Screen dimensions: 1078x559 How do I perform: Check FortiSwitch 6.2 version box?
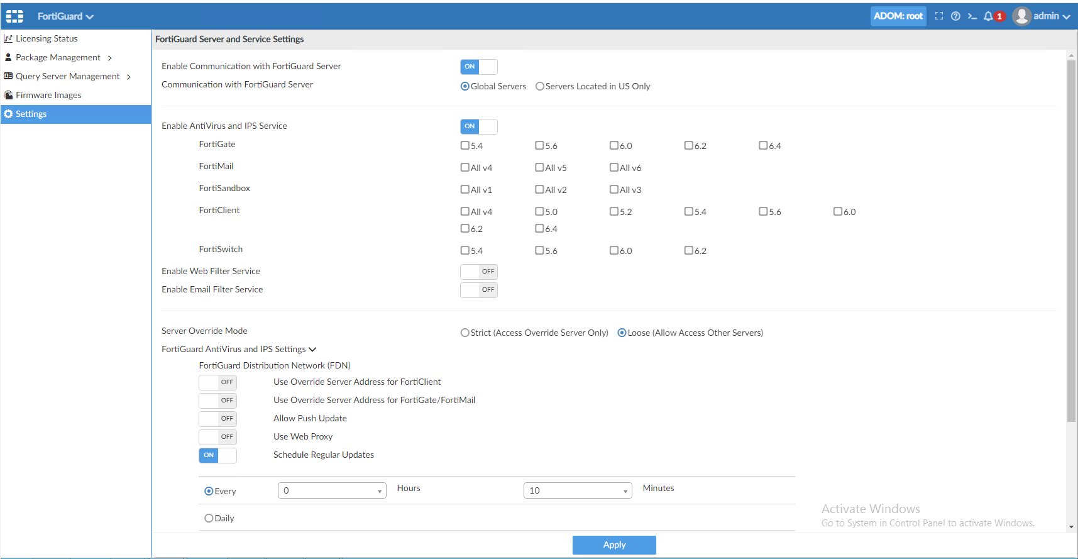(689, 250)
